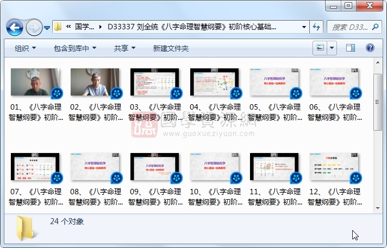387x248 pixels.
Task: Click 24 个对象 status text
Action: click(x=67, y=221)
